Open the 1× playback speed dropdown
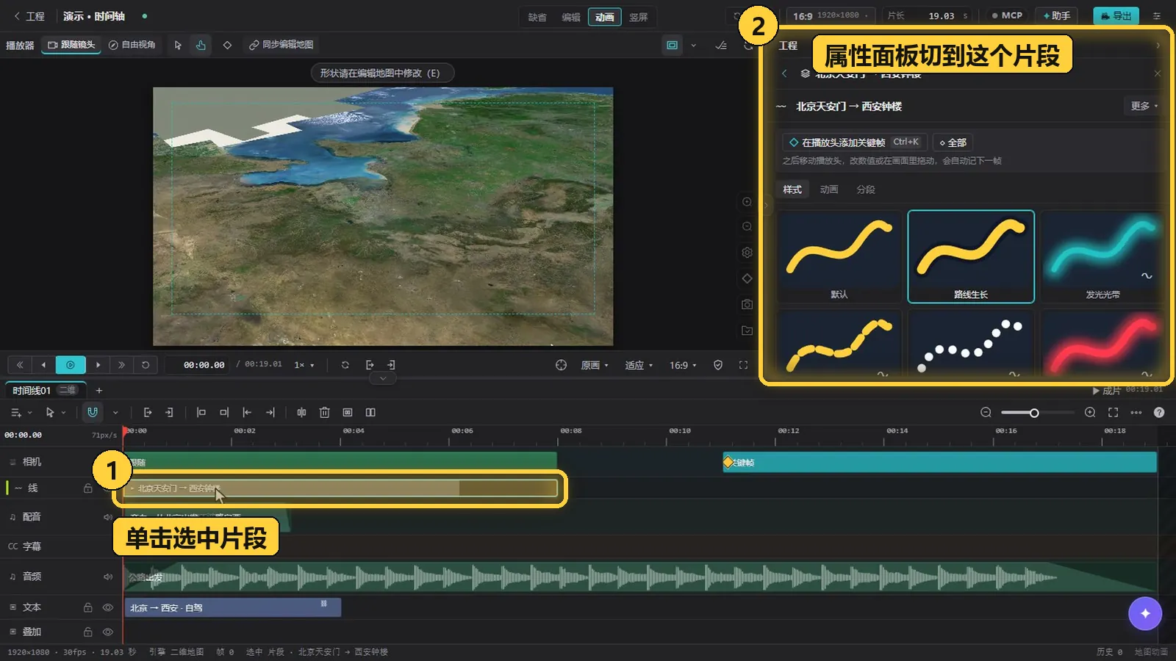 [x=304, y=365]
